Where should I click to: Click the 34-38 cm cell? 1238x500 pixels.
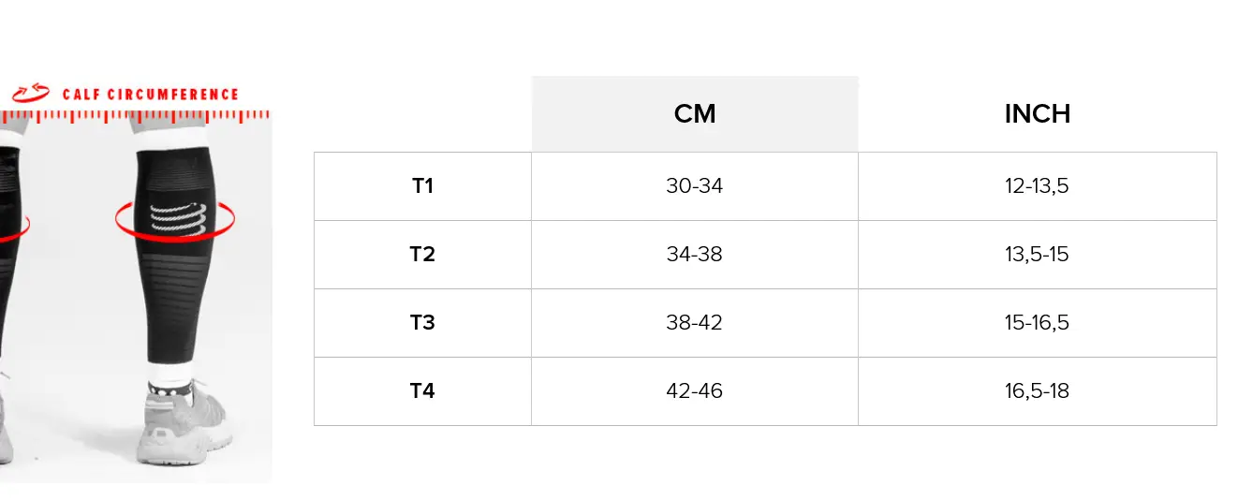point(695,255)
